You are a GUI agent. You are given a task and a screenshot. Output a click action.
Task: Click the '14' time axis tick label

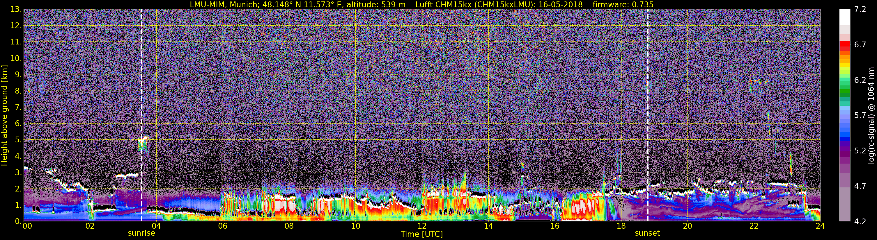click(488, 226)
